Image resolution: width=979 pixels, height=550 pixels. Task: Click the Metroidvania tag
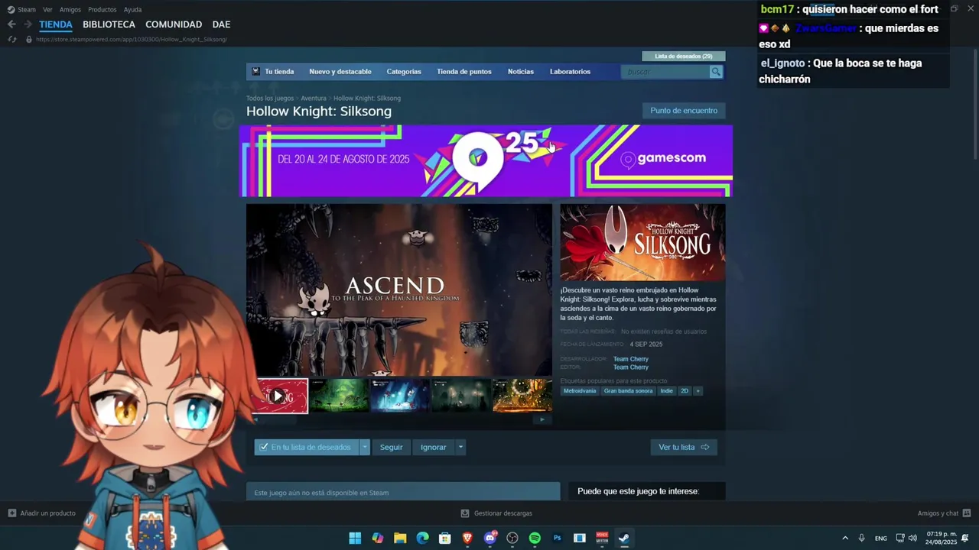tap(579, 391)
